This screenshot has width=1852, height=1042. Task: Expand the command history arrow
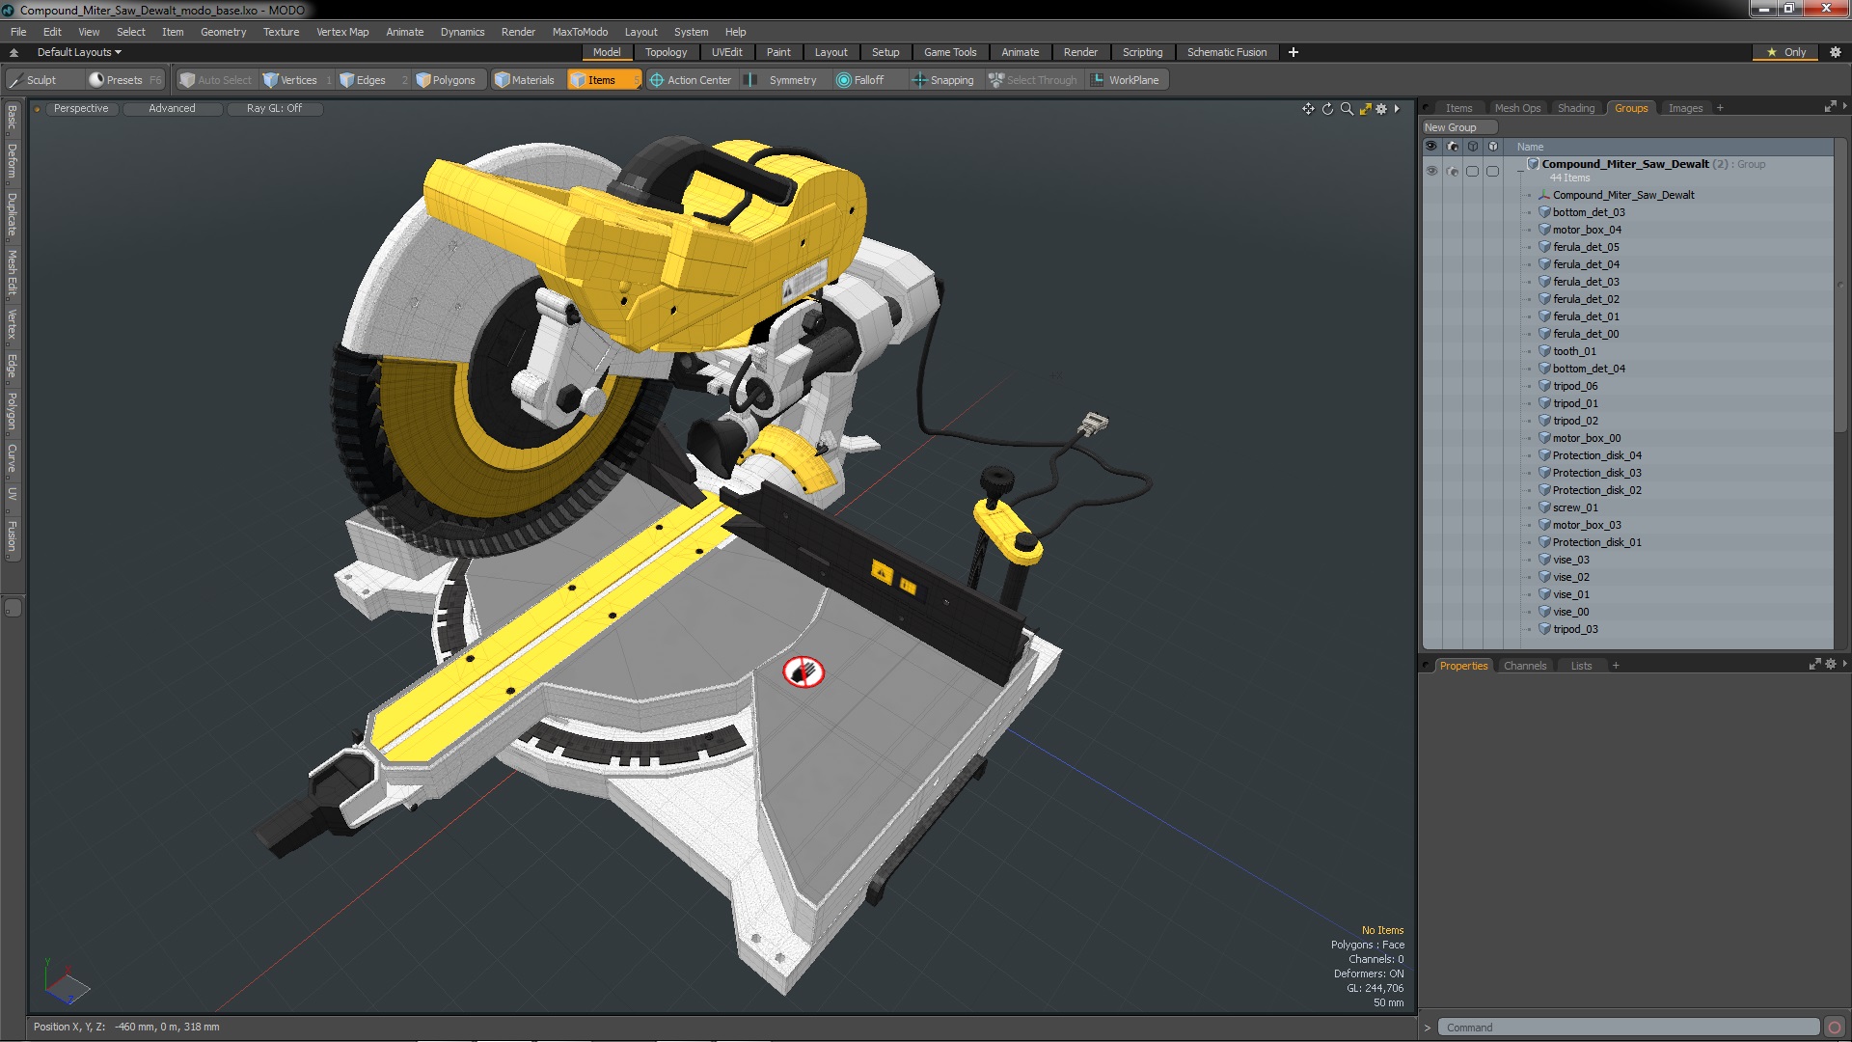[1428, 1028]
